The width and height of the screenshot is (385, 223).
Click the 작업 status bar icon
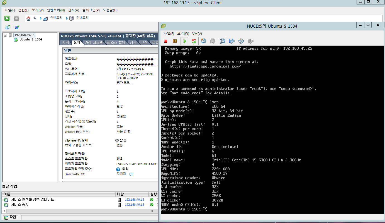pyautogui.click(x=6, y=217)
